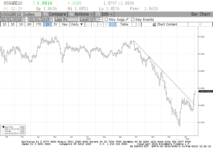Open the Chart Content panel
The height and width of the screenshot is (153, 213).
pyautogui.click(x=165, y=25)
